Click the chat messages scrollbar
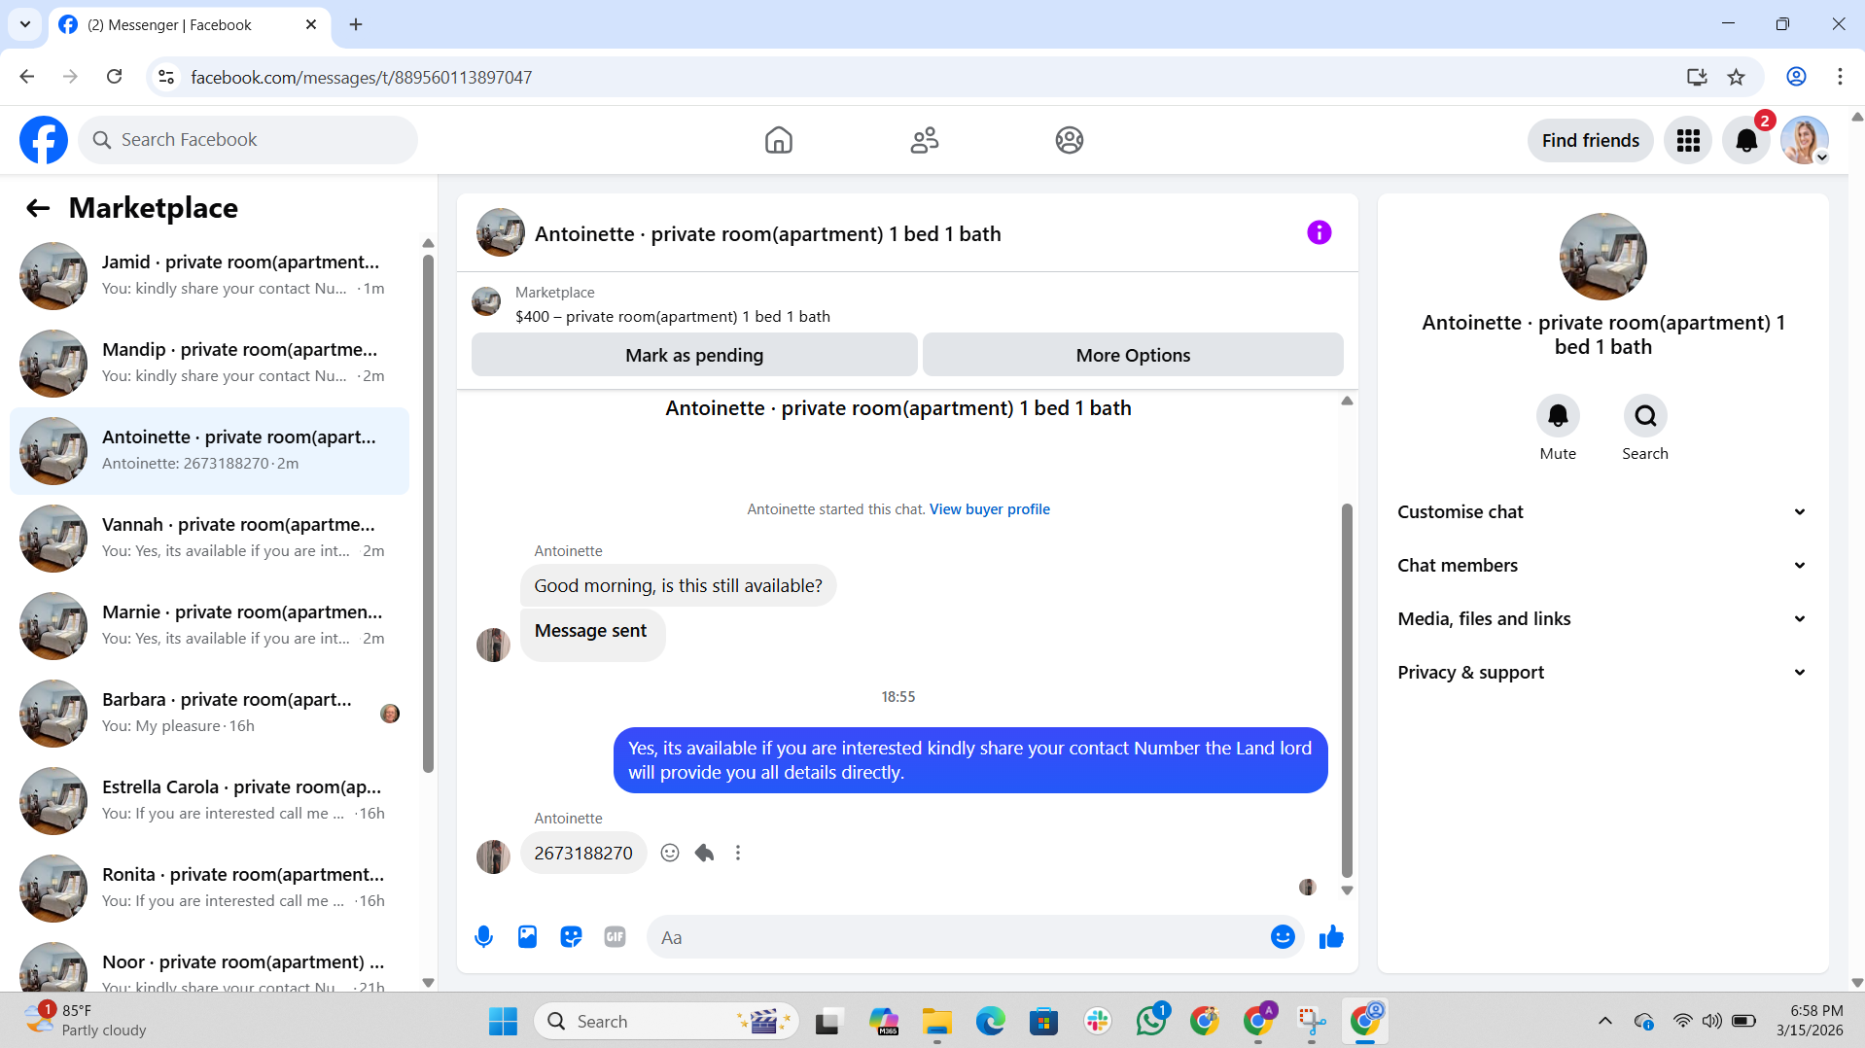 pyautogui.click(x=1347, y=690)
